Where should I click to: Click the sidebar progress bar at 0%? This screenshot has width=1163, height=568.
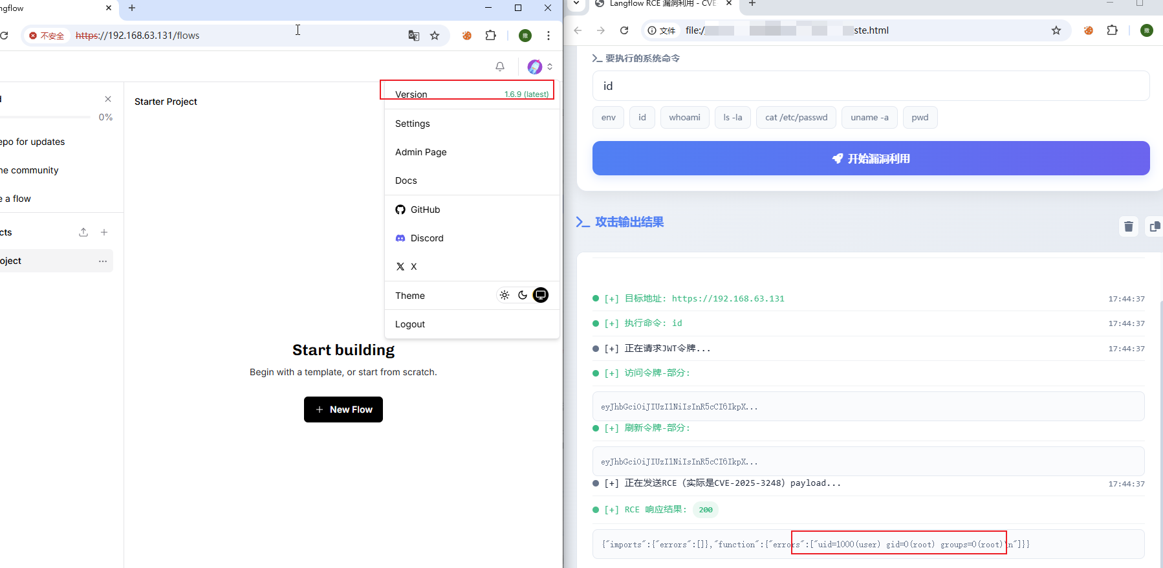tap(45, 117)
